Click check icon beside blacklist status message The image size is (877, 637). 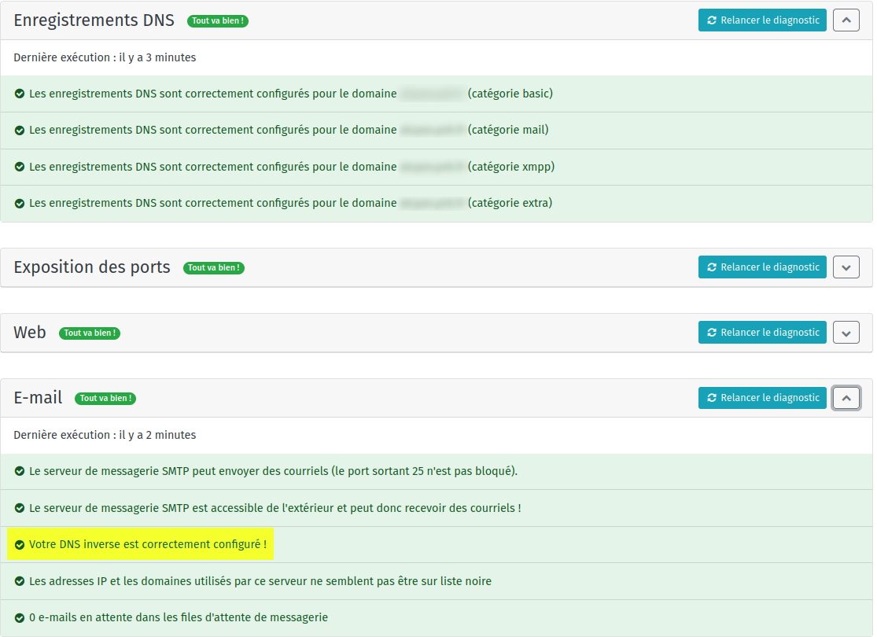click(20, 582)
